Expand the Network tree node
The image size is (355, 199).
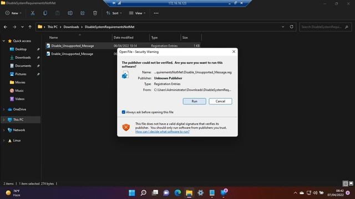tap(4, 130)
